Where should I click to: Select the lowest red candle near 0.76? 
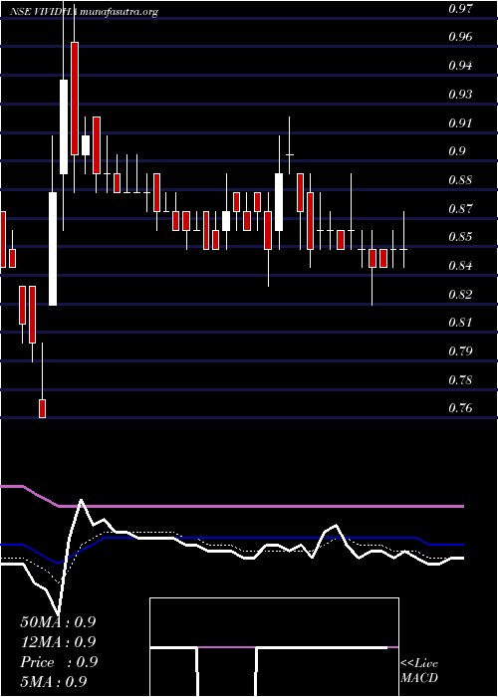point(42,408)
